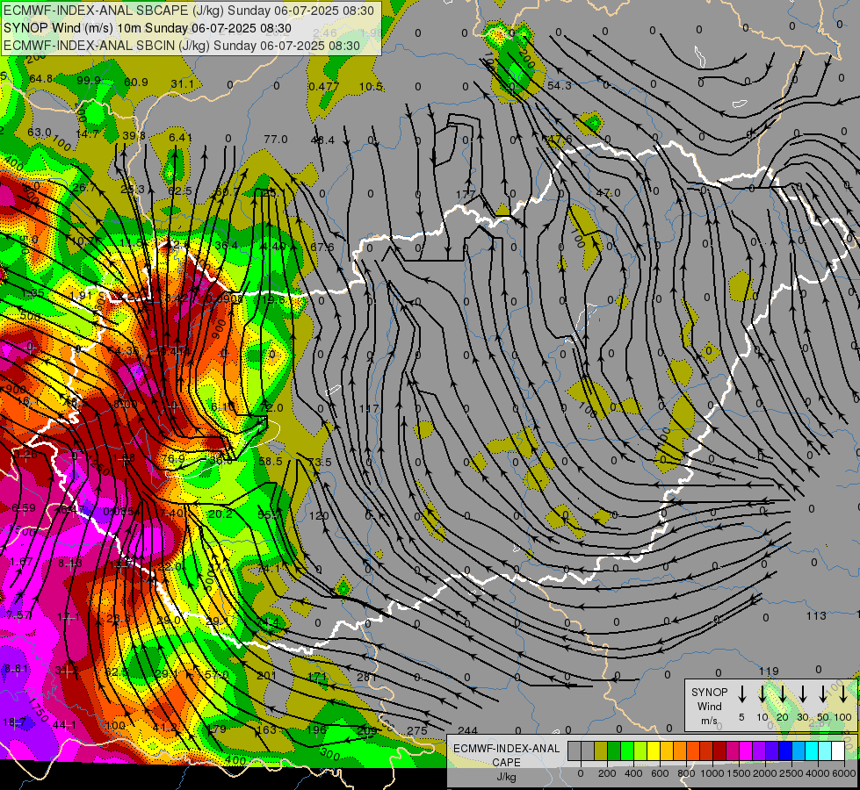Pick the lime swatch starting at 400
Viewport: 860px width, 790px height.
coord(640,750)
